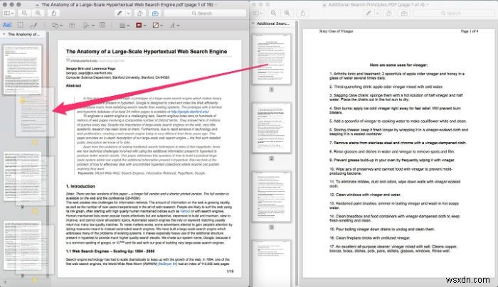Collapse 'Additional Searc...' sidebar group
Image resolution: width=498 pixels, height=287 pixels.
tap(253, 23)
